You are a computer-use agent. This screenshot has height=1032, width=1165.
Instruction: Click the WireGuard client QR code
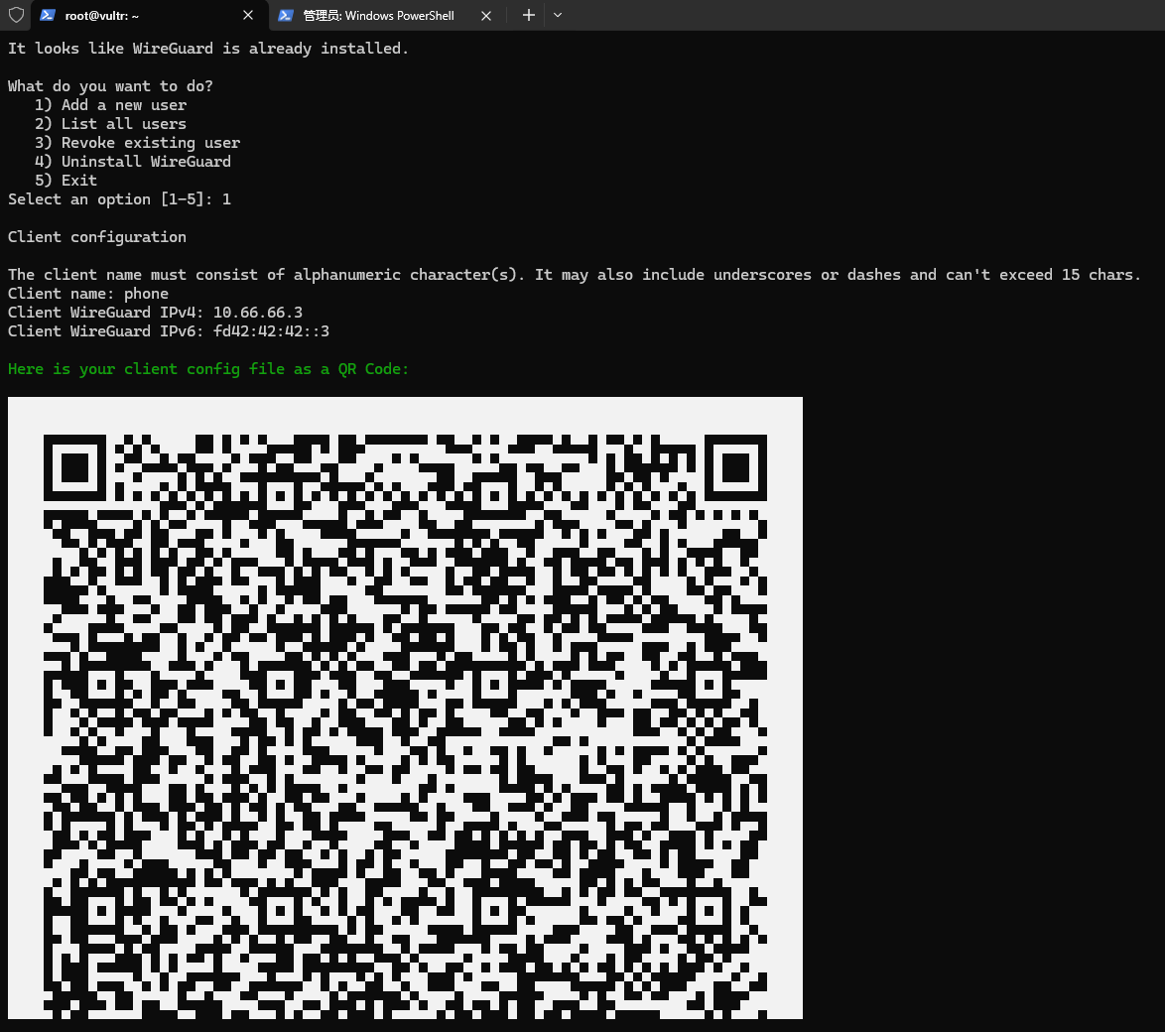pos(405,708)
